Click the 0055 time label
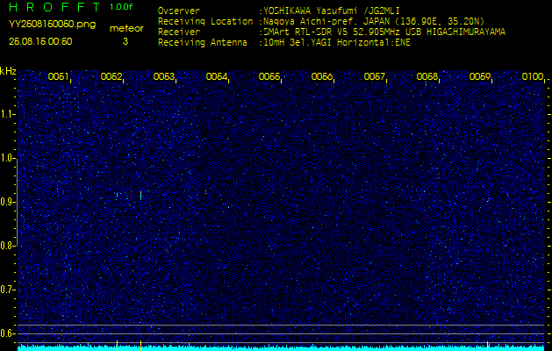The height and width of the screenshot is (351, 552). [269, 76]
